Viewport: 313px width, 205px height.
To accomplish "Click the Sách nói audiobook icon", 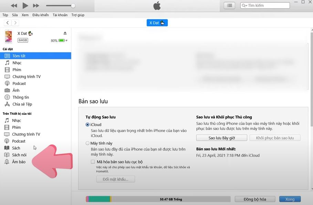I will pos(7,155).
